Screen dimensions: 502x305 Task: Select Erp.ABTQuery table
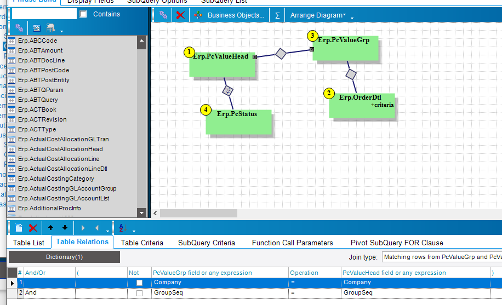coord(38,100)
